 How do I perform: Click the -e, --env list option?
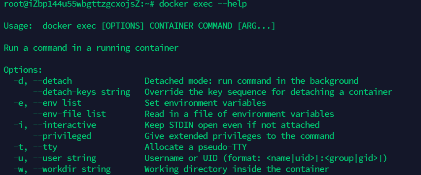(x=48, y=103)
